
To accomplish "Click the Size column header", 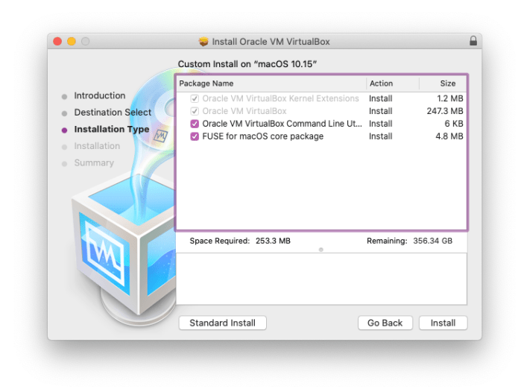I will click(443, 83).
